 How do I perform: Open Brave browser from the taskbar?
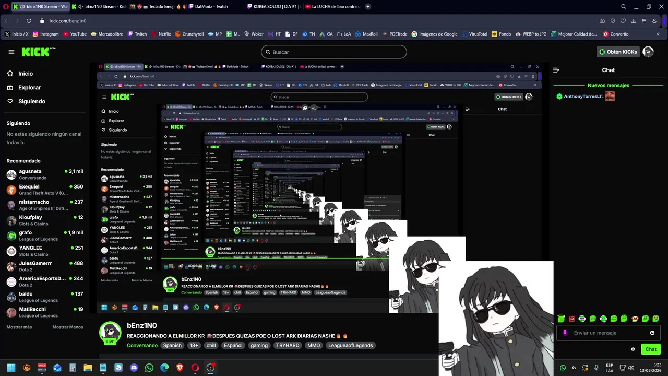click(x=180, y=368)
